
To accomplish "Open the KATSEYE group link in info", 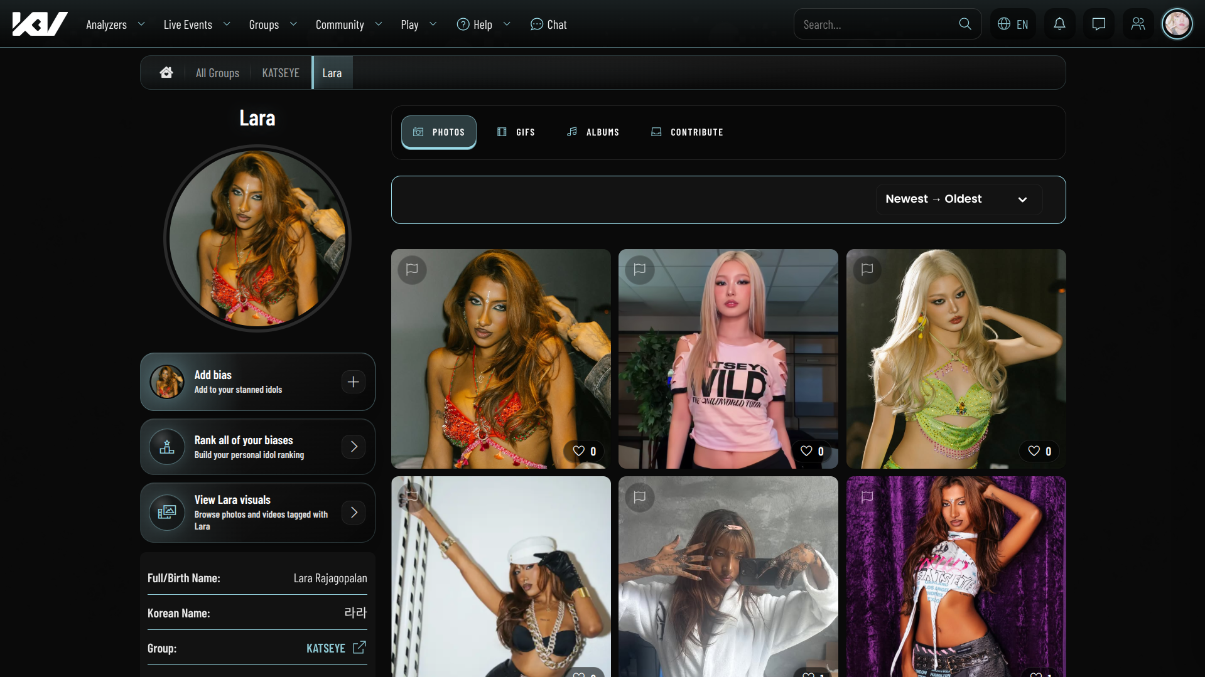I will click(326, 648).
